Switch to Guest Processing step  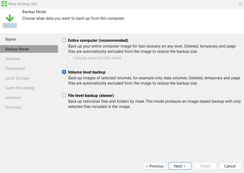click(20, 88)
